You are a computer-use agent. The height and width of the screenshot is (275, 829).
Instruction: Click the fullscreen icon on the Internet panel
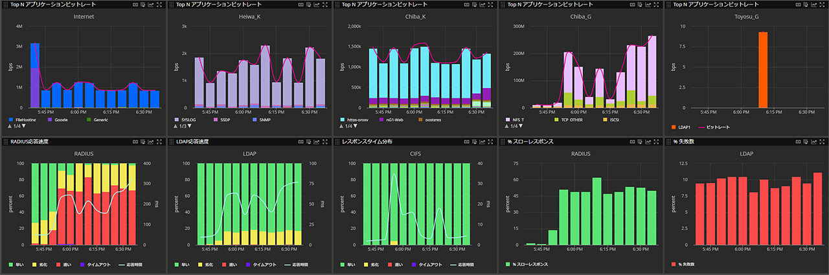pos(160,5)
